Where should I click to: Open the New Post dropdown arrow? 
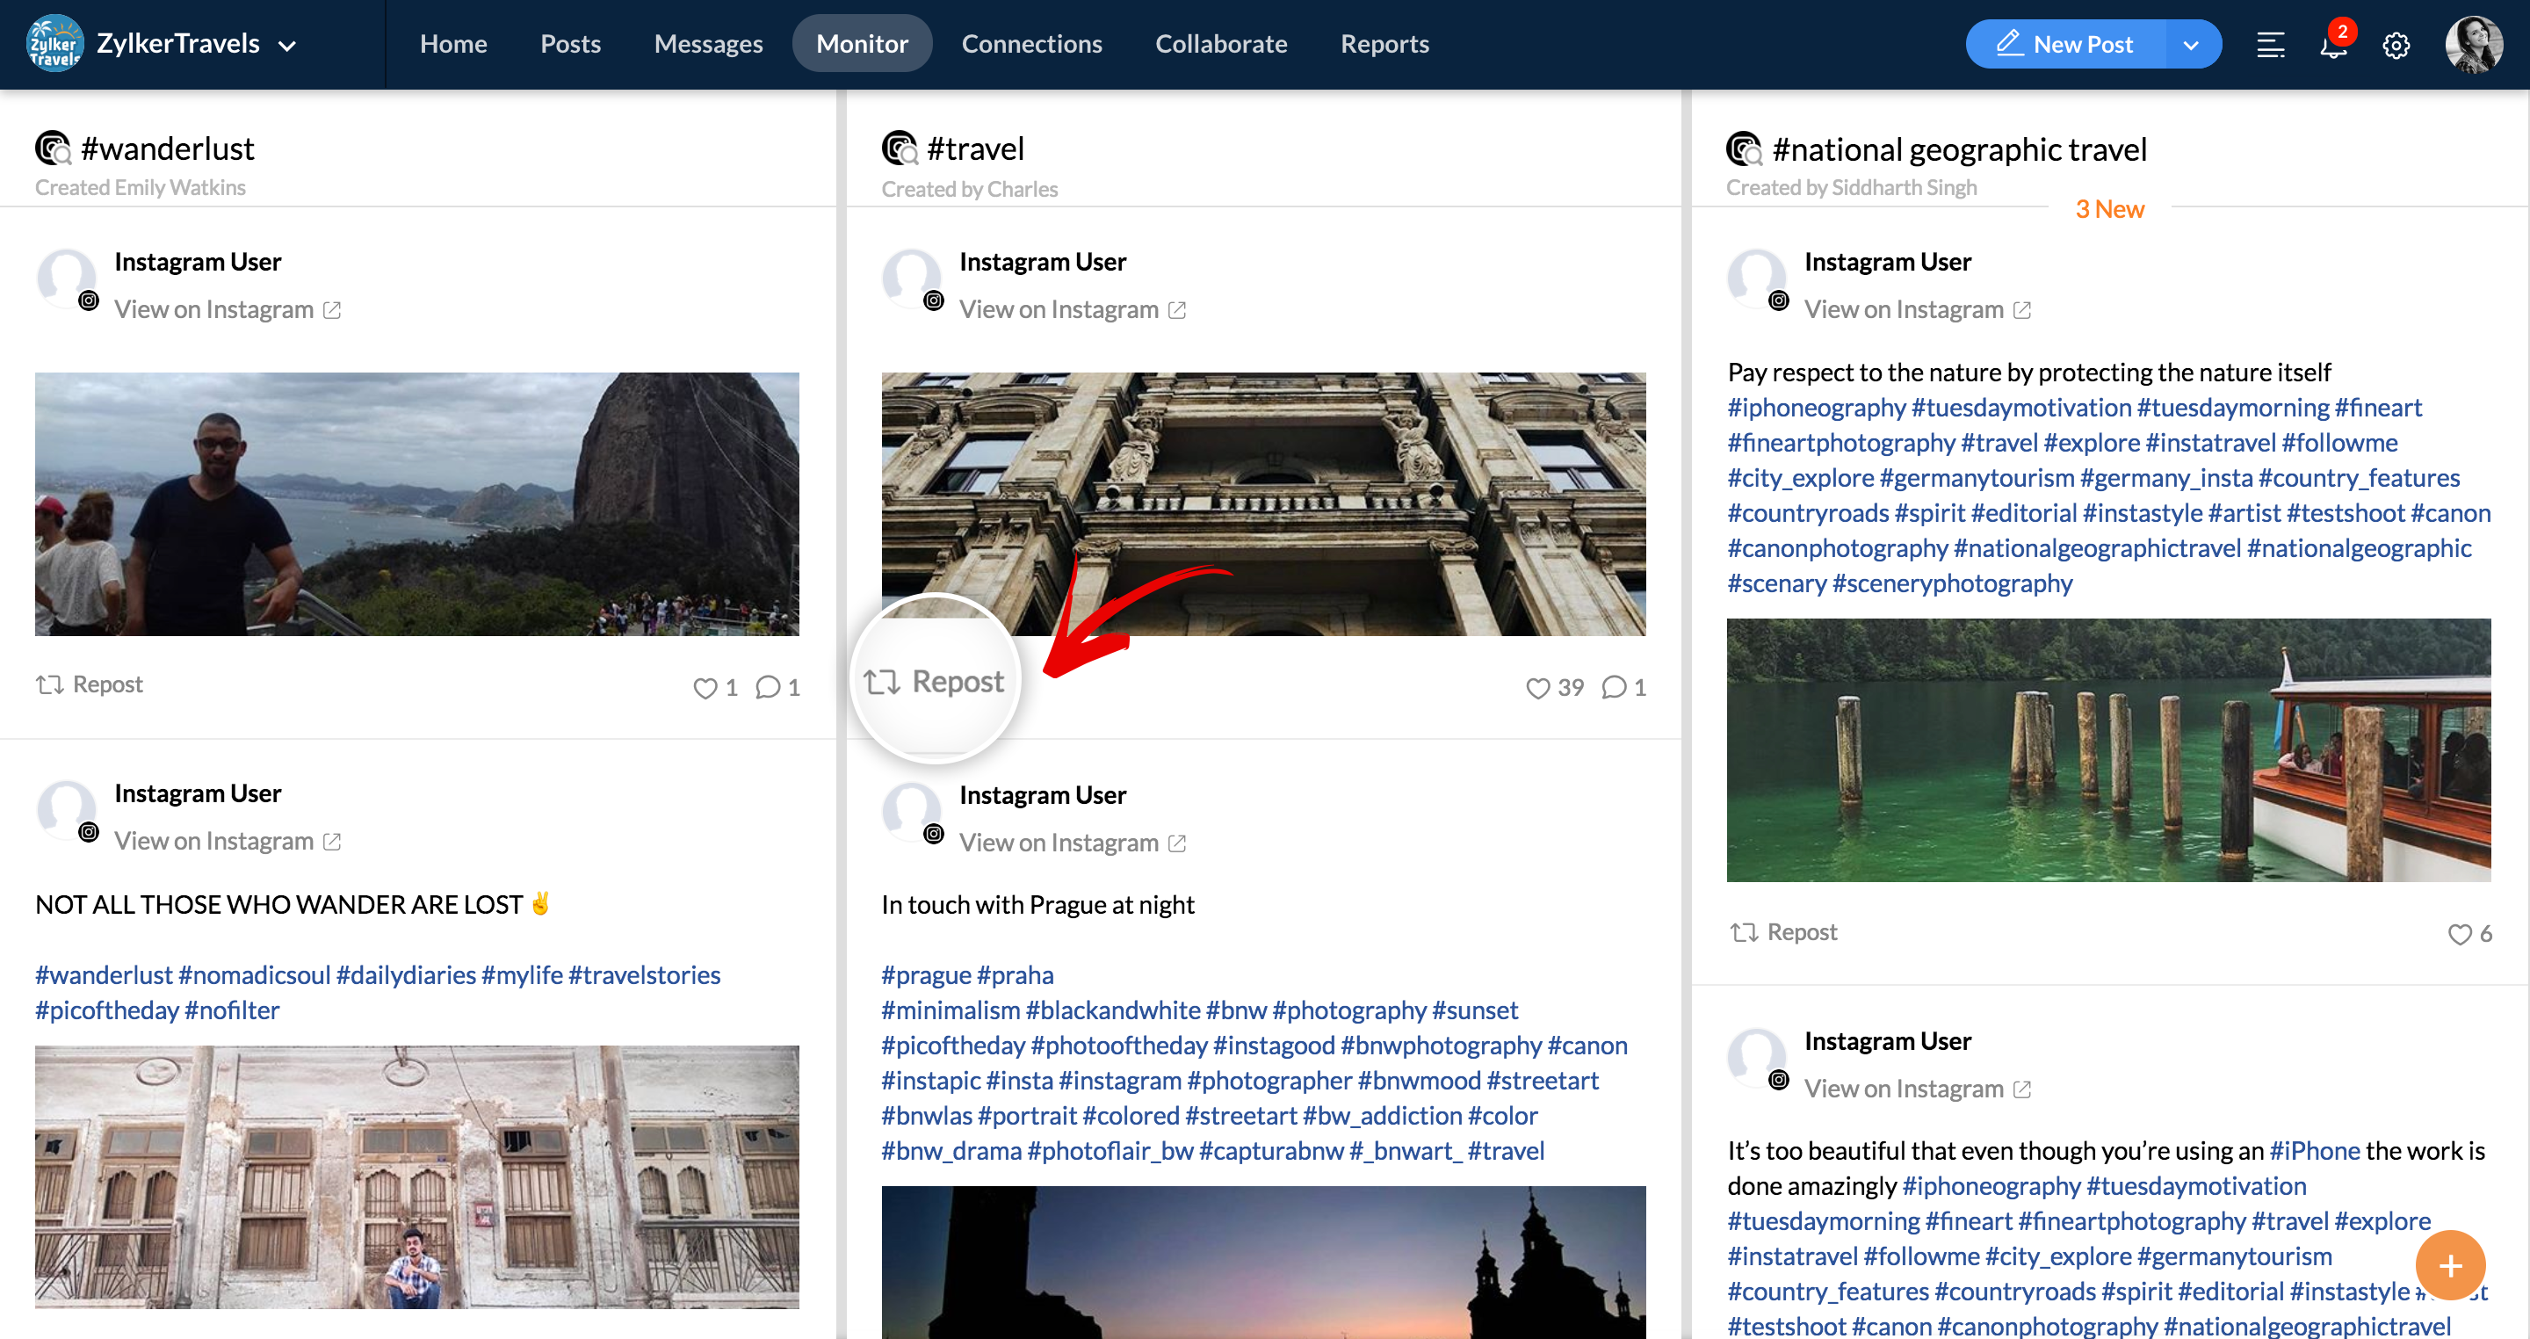[2190, 45]
